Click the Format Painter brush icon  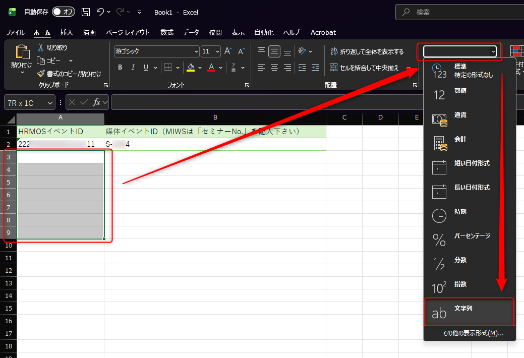point(41,74)
